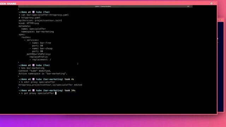Click the 'SCREEN SHARE' window title
Image resolution: width=226 pixels, height=127 pixels.
click(8, 4)
